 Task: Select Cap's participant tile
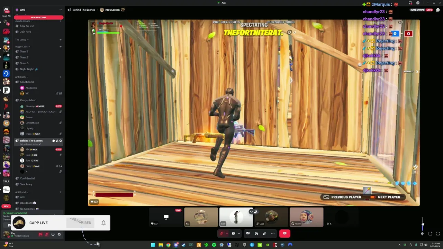click(271, 217)
